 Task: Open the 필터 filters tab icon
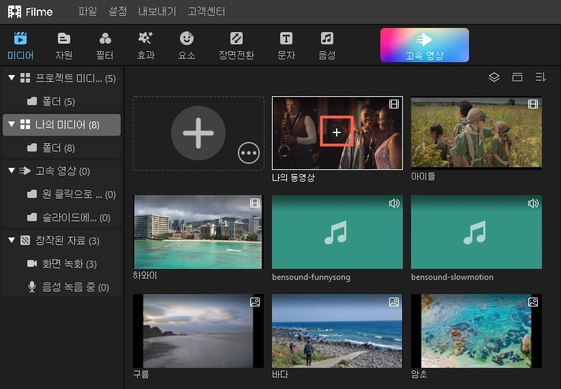[x=105, y=38]
